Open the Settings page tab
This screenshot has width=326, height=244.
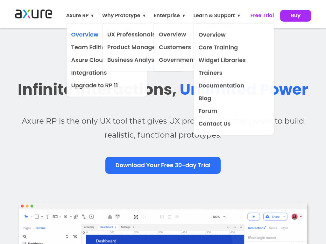[x=126, y=227]
